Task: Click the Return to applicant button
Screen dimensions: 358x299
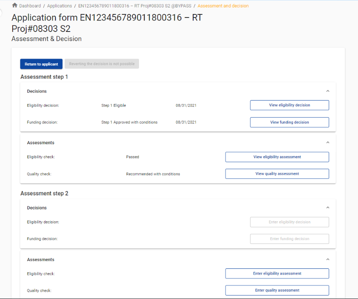Action: (41, 64)
